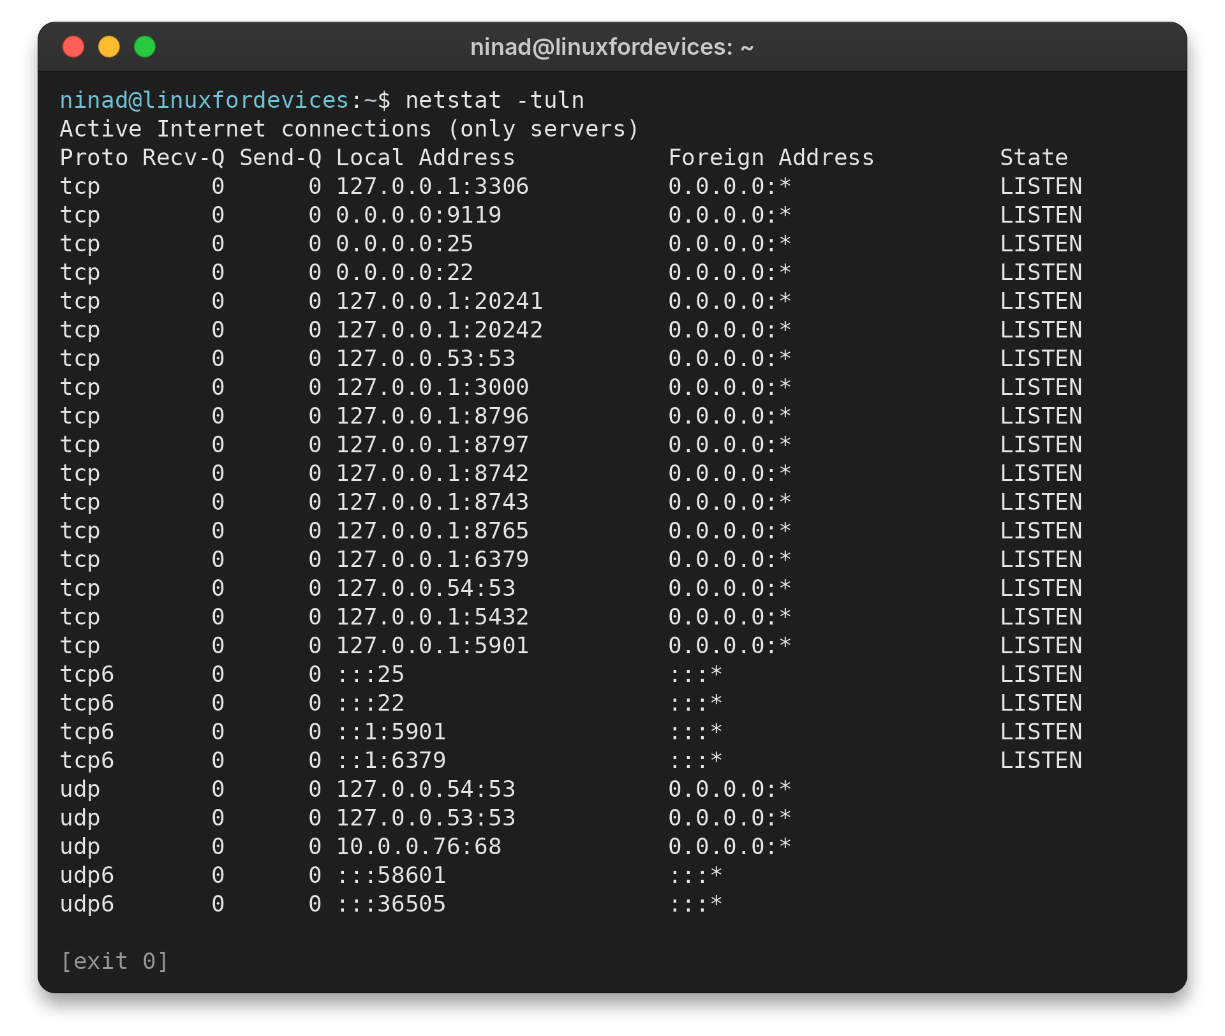The height and width of the screenshot is (1036, 1225).
Task: Click local address 127.0.0.1:8742
Action: (433, 473)
